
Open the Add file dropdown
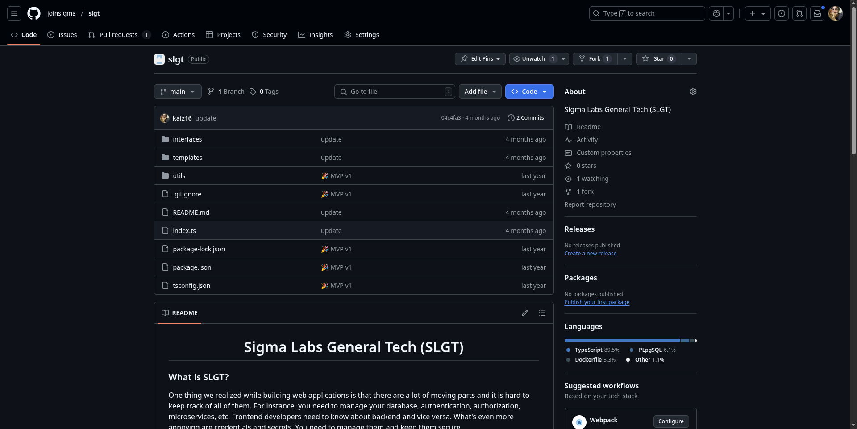480,92
